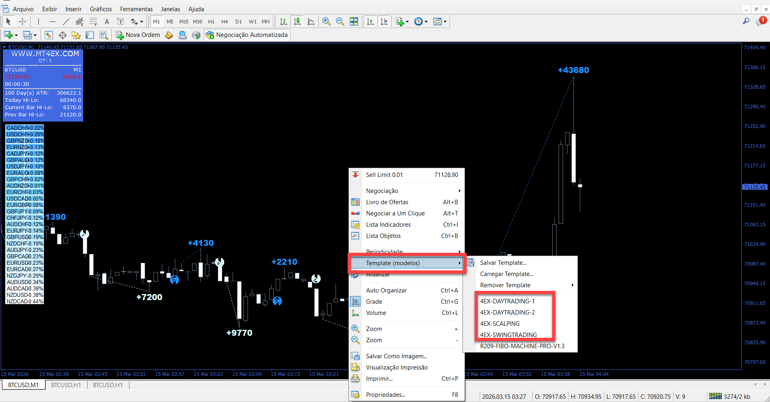Open the Ferramentas menu
This screenshot has height=402, width=770.
pyautogui.click(x=136, y=9)
